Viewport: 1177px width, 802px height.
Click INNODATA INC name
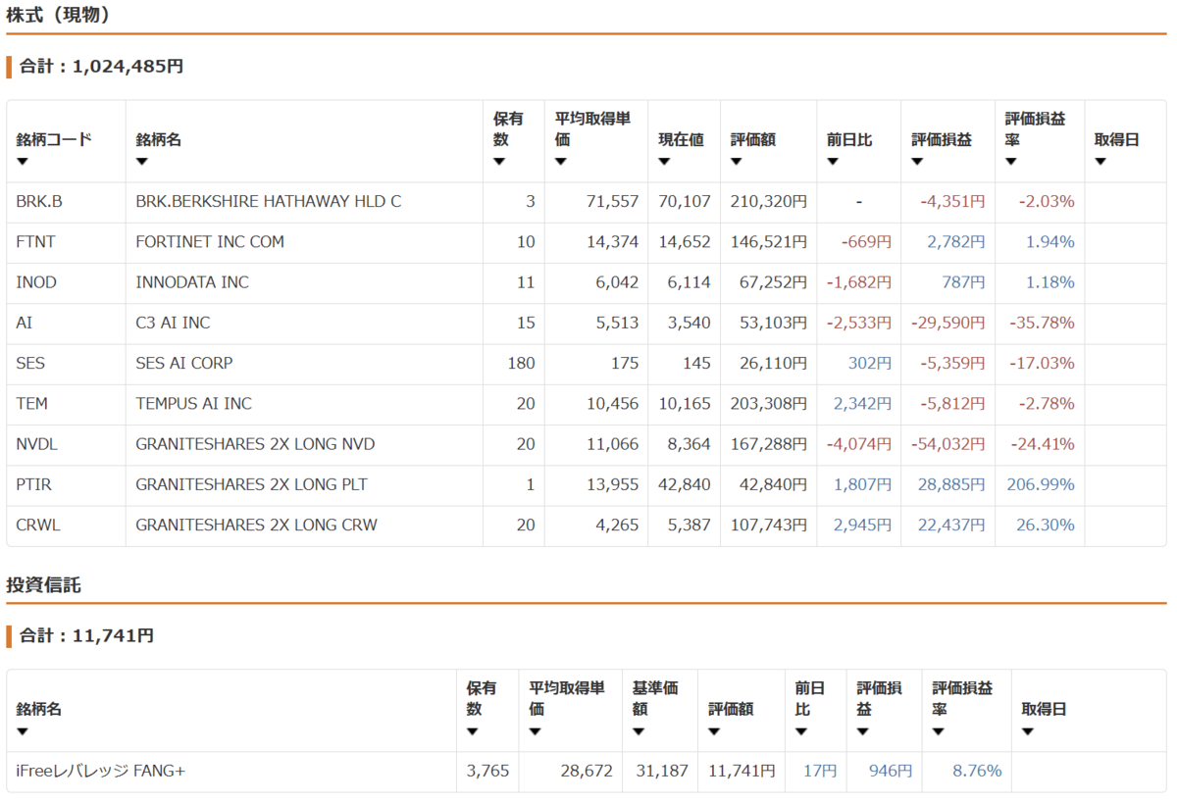[192, 282]
